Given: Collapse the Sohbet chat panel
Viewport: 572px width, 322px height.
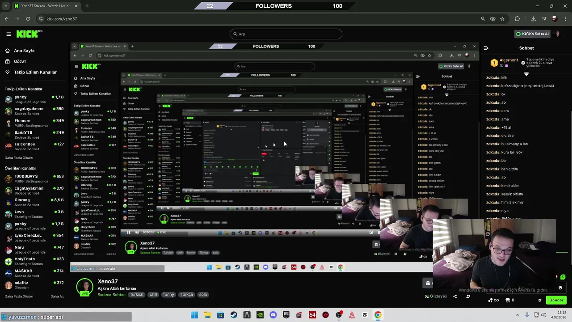Looking at the screenshot, I should pyautogui.click(x=486, y=48).
